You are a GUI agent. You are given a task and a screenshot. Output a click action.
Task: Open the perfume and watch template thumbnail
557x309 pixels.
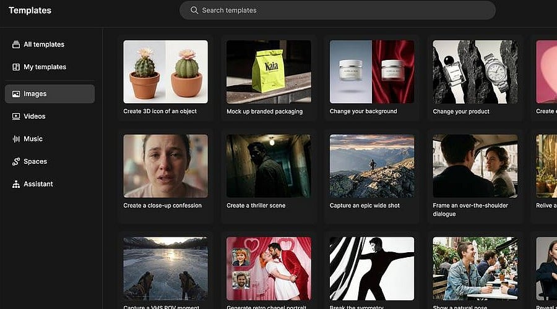(475, 72)
